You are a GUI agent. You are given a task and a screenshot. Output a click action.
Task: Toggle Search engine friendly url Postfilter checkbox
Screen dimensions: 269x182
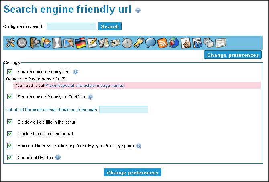coord(10,97)
